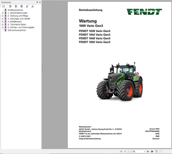
Task: Open the 6. Schmier- und Wartungsplan bookmark
Action: coord(21,27)
